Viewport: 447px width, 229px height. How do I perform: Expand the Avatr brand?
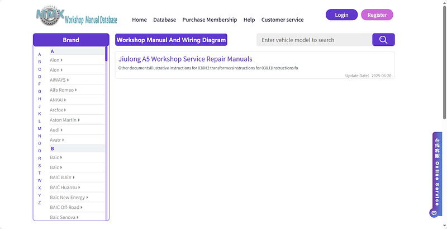57,140
